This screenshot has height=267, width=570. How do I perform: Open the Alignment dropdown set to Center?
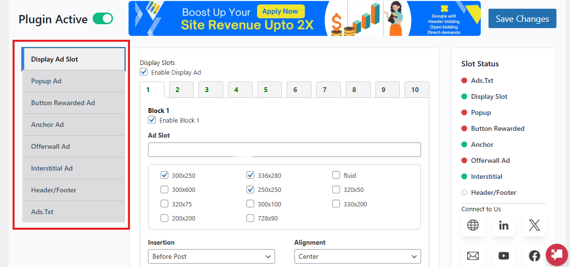(357, 256)
